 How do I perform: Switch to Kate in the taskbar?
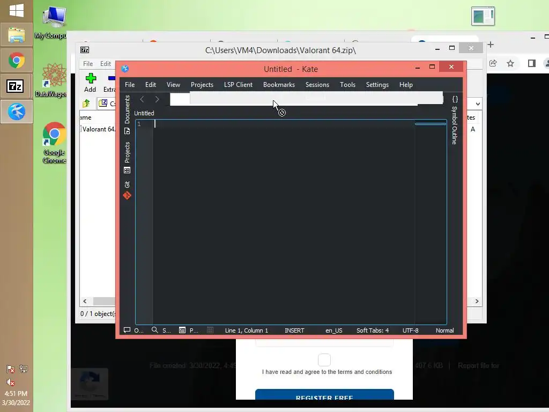tap(17, 112)
